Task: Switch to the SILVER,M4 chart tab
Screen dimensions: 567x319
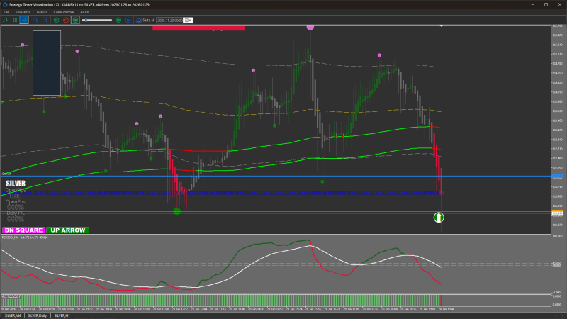Action: click(13, 315)
